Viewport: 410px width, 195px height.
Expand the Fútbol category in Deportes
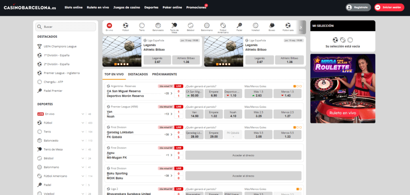[83, 123]
